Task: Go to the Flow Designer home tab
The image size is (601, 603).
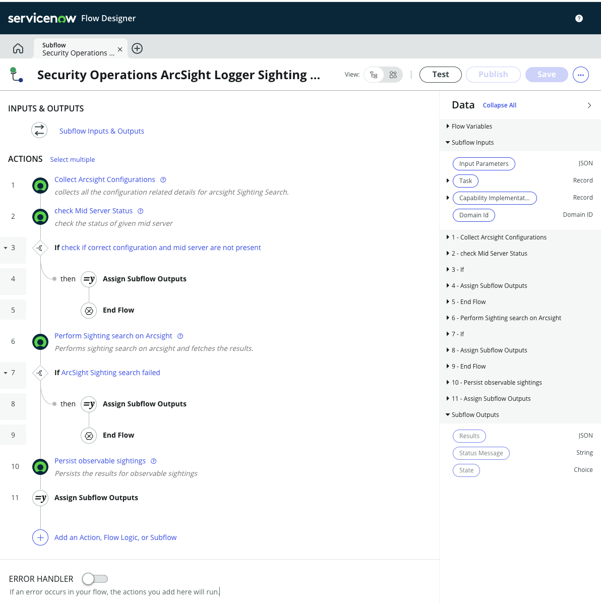Action: pos(18,48)
